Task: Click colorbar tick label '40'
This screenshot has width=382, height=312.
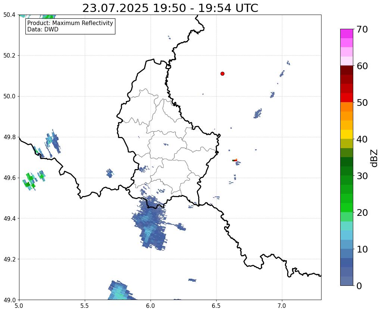Action: point(362,139)
